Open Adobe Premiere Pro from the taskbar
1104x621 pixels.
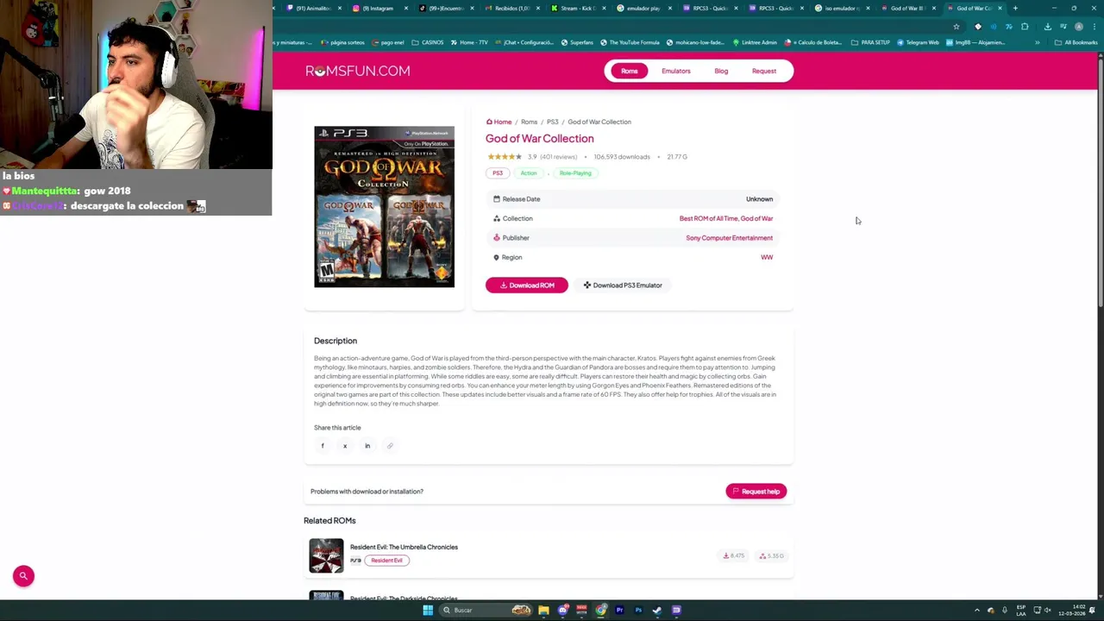point(619,611)
